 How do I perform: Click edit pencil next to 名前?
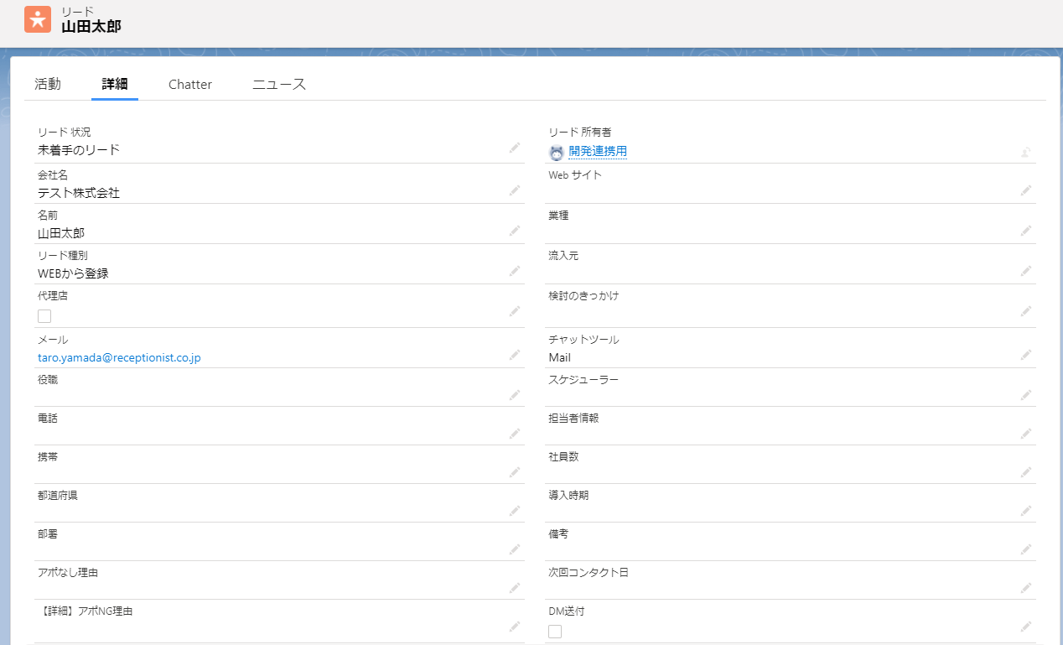515,231
